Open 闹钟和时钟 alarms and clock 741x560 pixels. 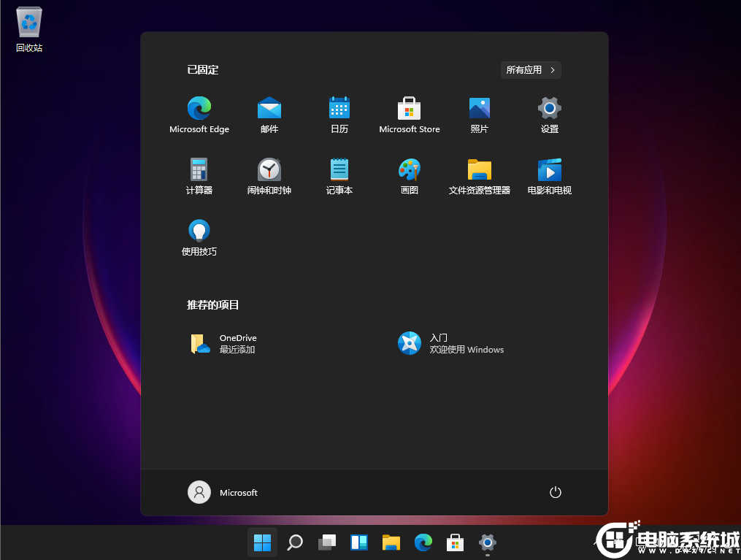pos(269,176)
